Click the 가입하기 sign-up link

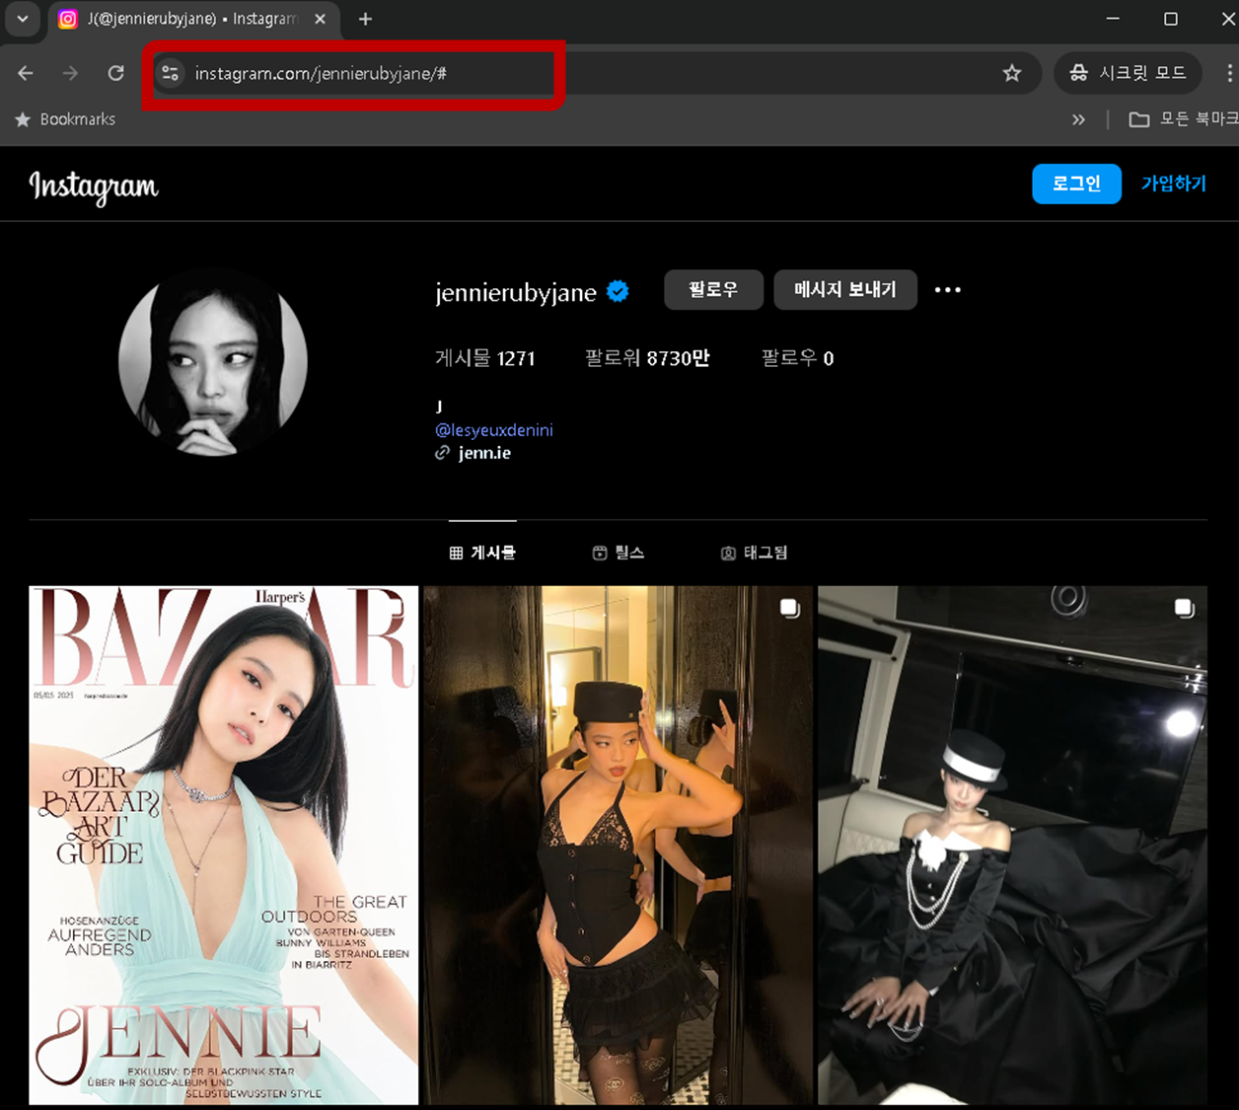click(x=1174, y=184)
